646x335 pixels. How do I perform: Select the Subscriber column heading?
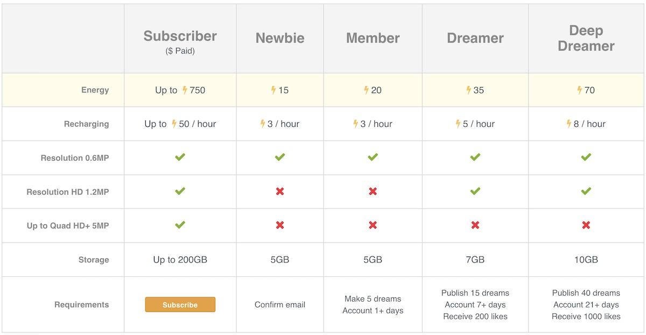tap(180, 37)
